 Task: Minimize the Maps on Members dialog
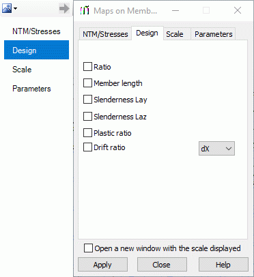(x=175, y=10)
